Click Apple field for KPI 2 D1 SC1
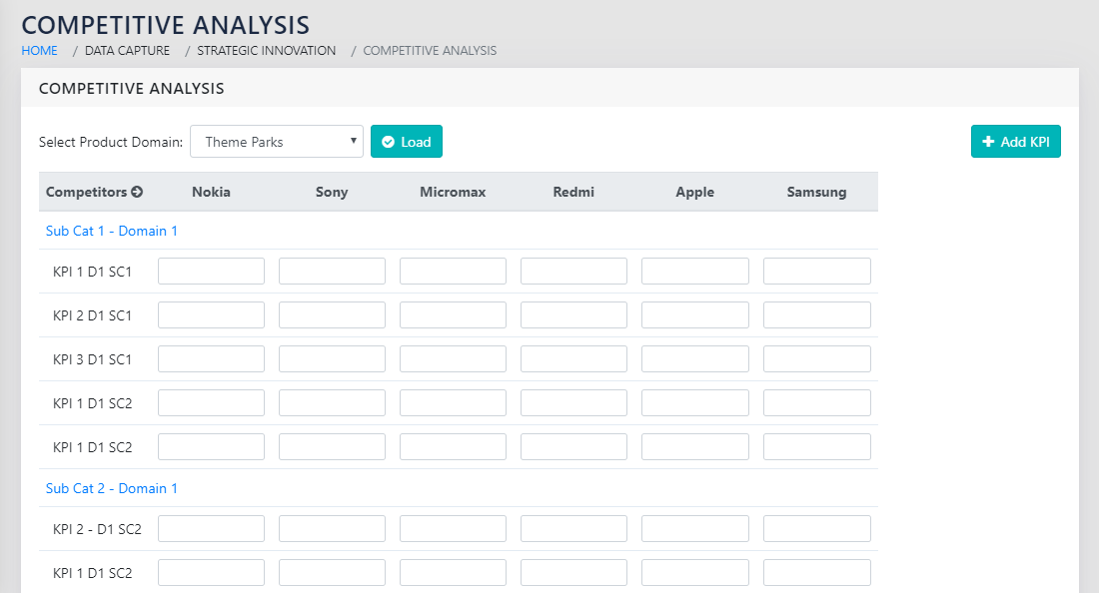This screenshot has width=1099, height=593. pos(694,315)
